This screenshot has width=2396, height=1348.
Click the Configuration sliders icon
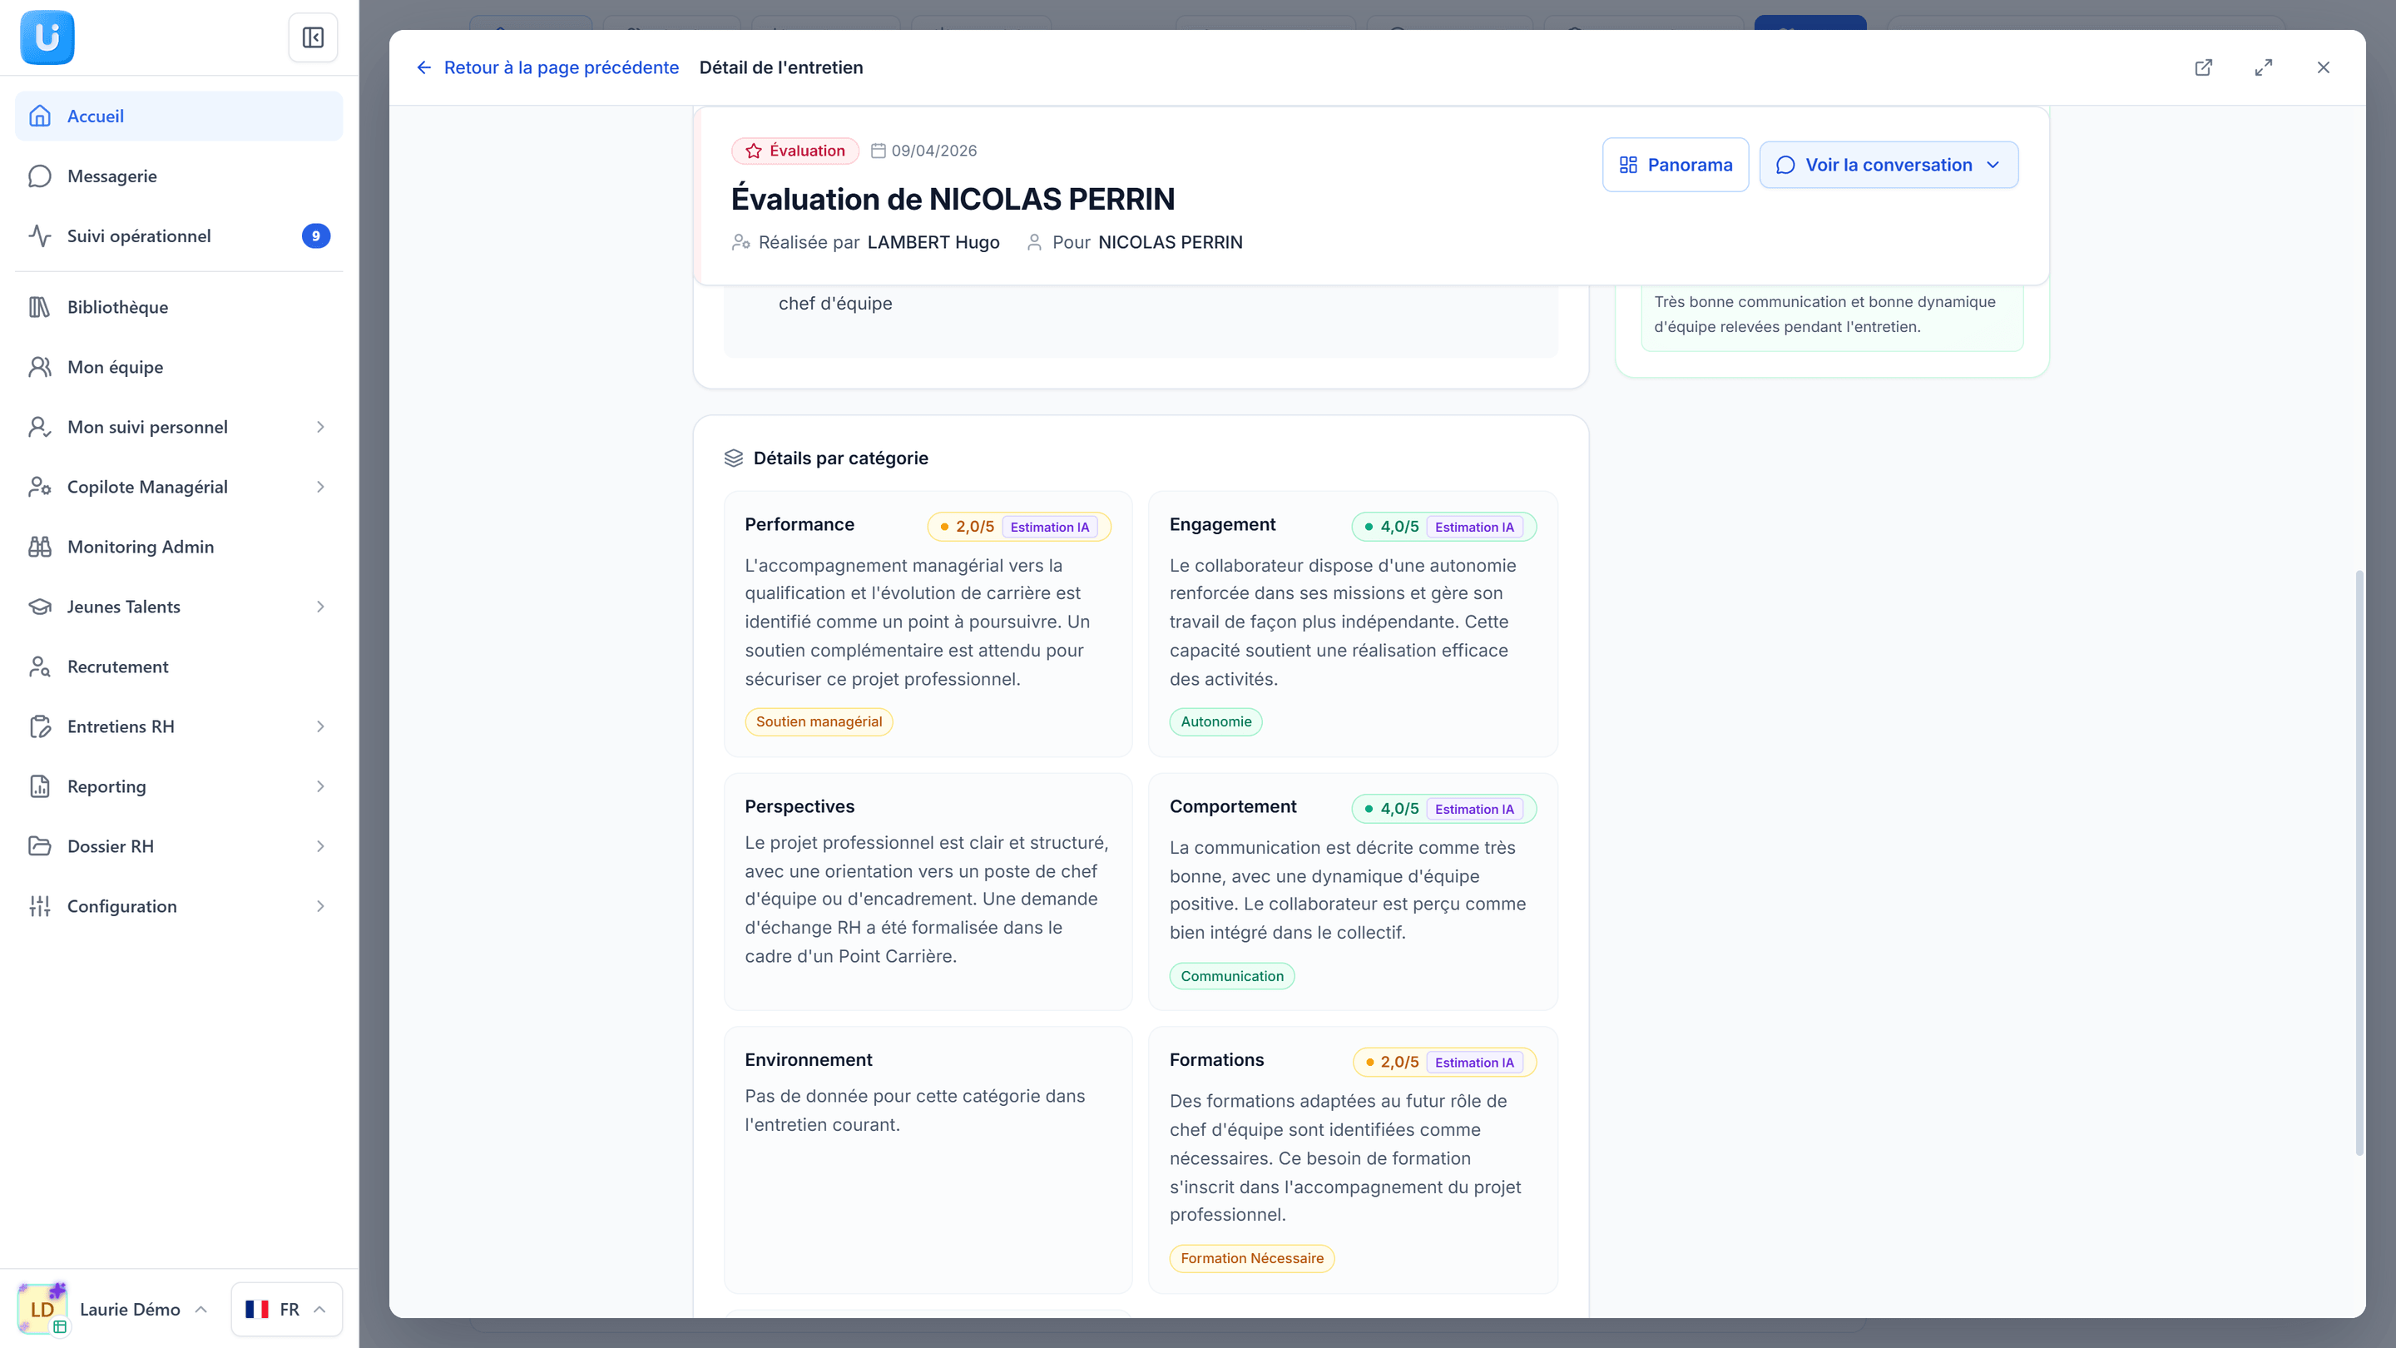(x=39, y=906)
